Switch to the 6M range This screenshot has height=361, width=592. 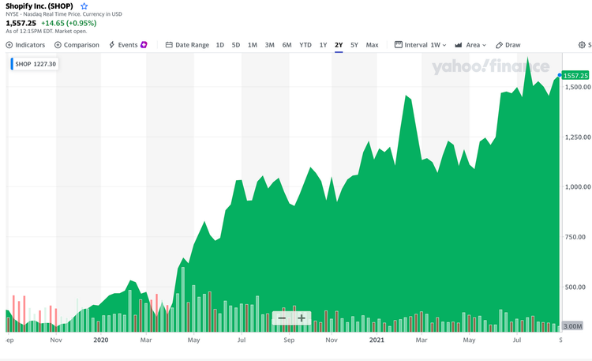coord(287,45)
